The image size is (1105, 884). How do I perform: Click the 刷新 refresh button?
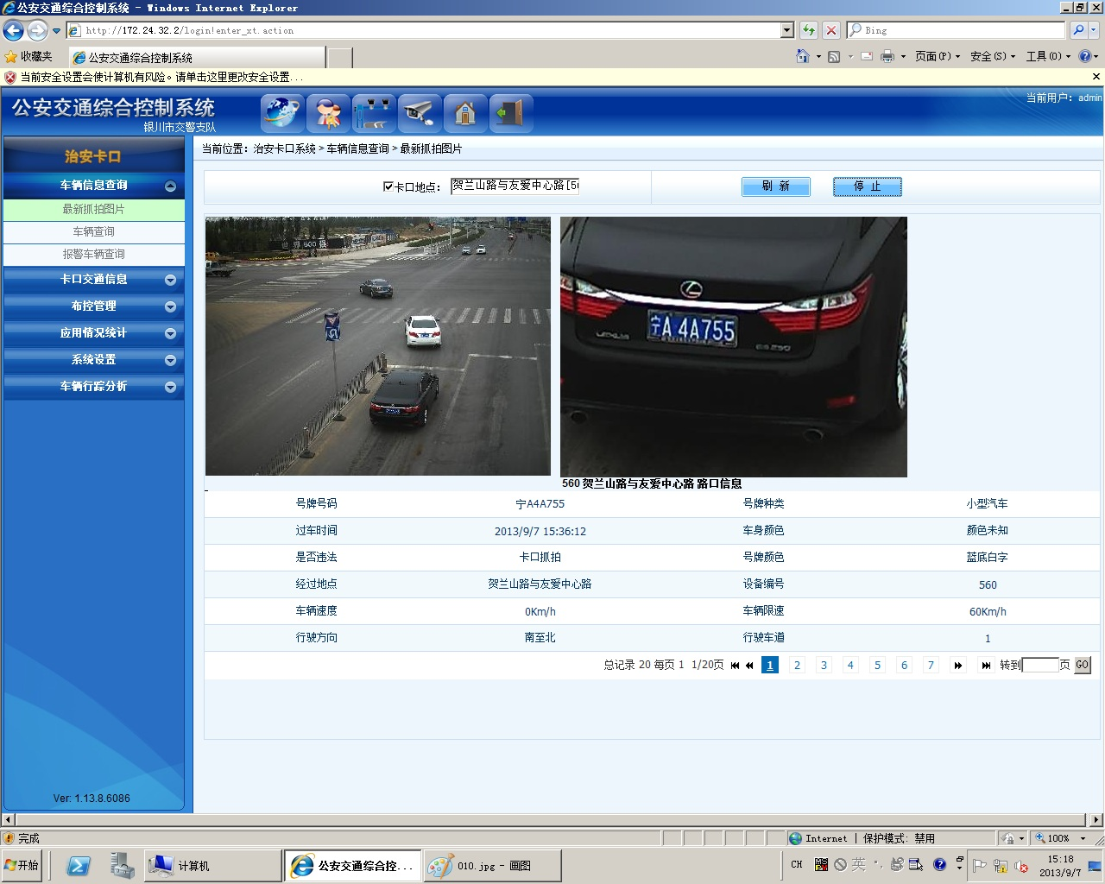(x=775, y=186)
